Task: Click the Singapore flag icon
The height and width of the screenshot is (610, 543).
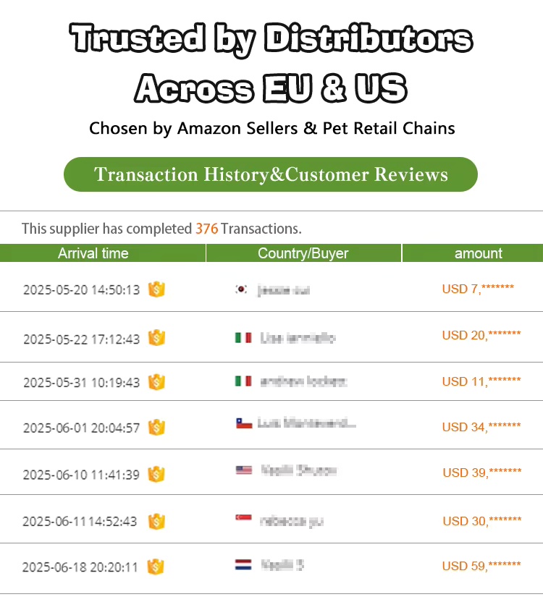Action: 244,518
